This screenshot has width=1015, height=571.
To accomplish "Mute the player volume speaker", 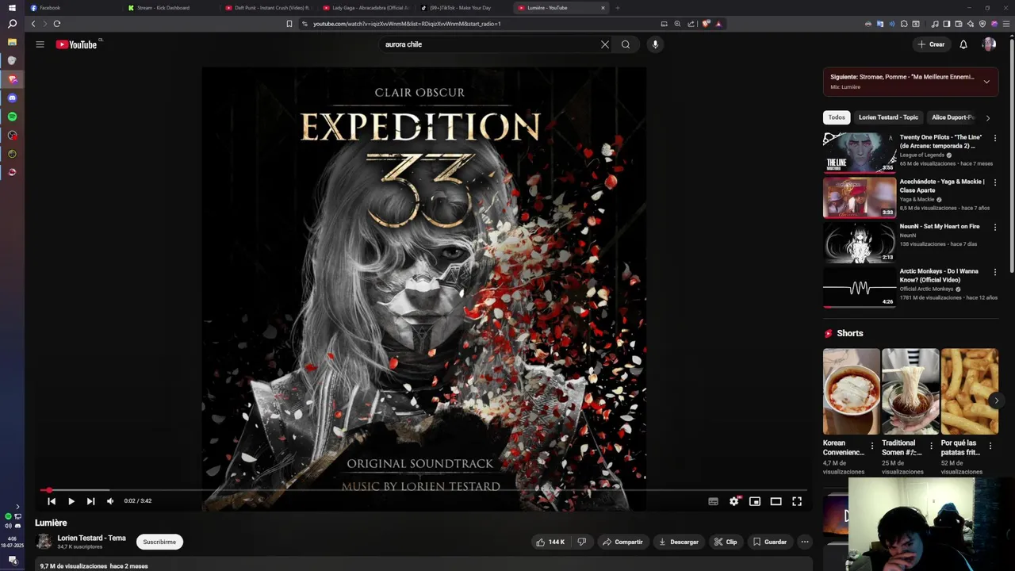I will click(x=110, y=501).
